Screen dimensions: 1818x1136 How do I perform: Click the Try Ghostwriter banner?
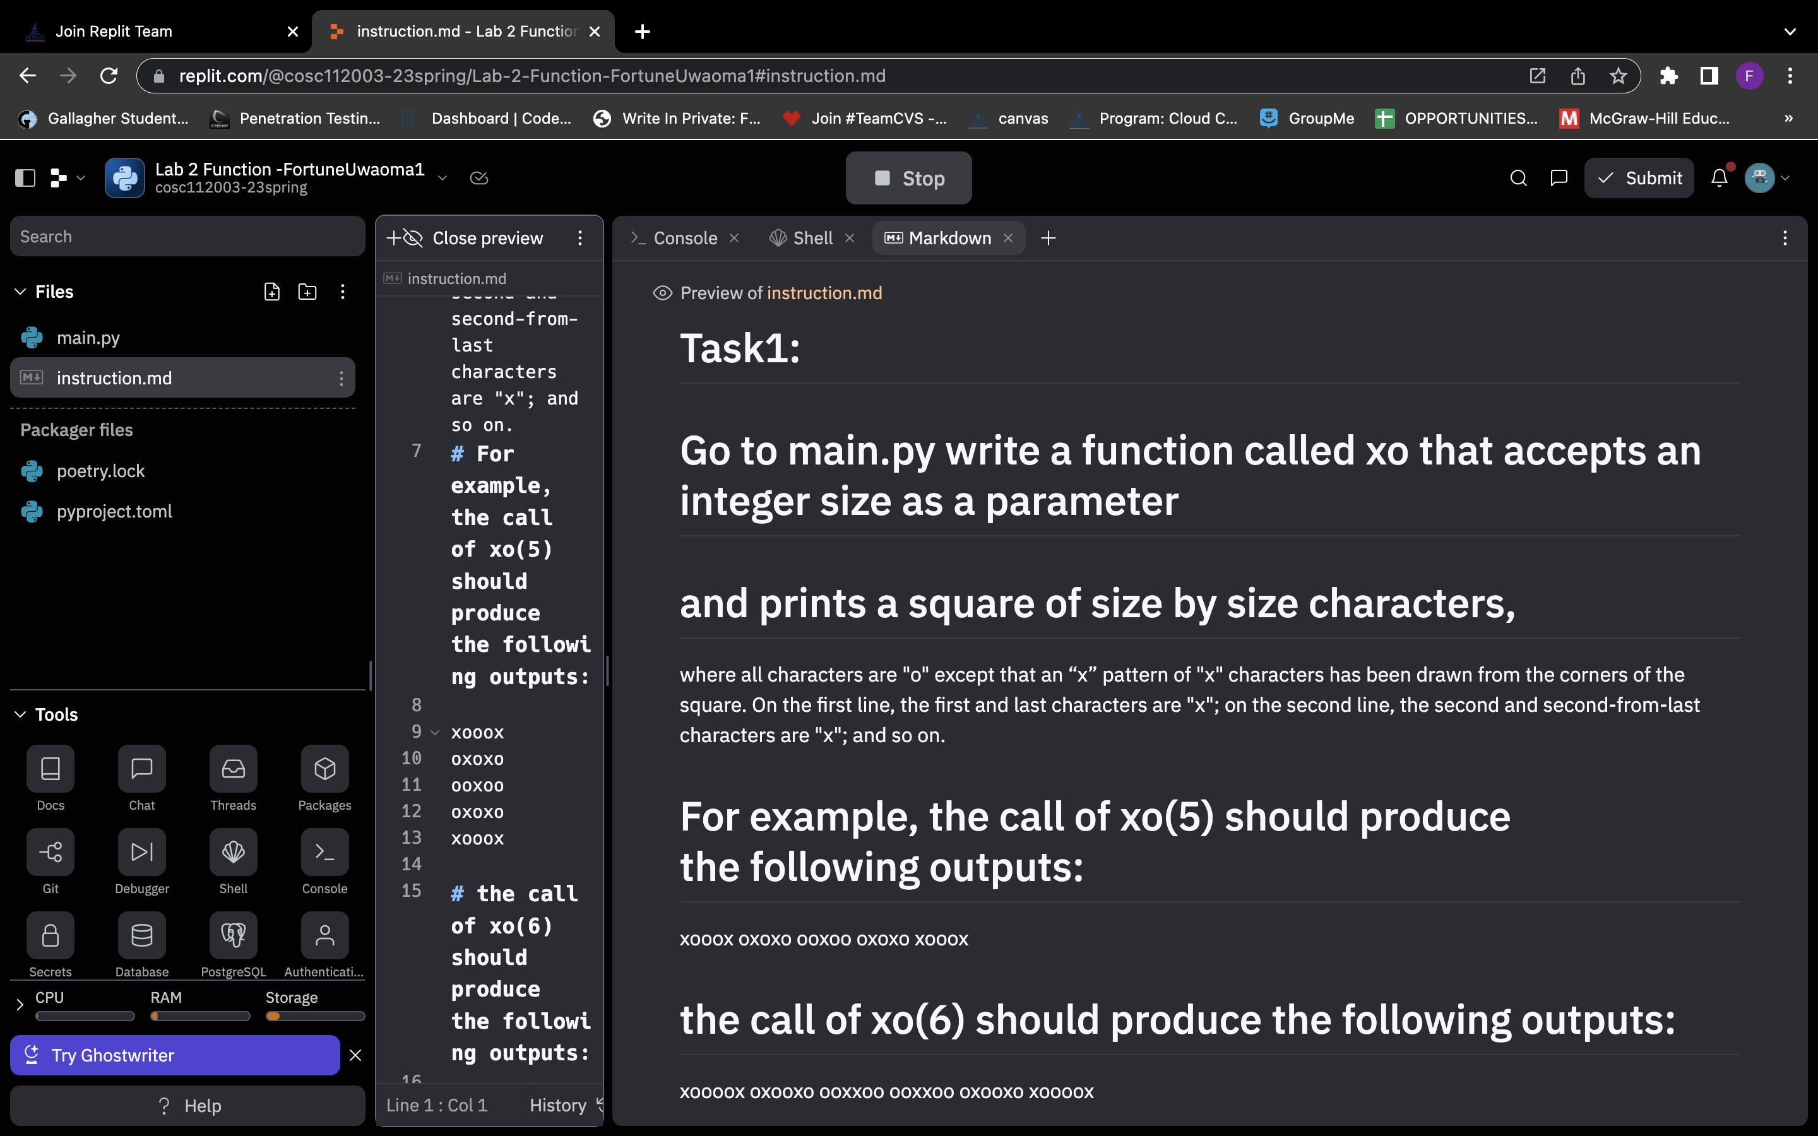pyautogui.click(x=173, y=1055)
